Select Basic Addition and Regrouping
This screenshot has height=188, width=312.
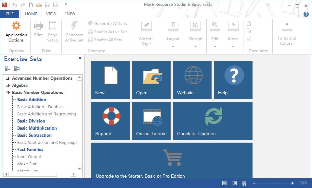(x=46, y=114)
